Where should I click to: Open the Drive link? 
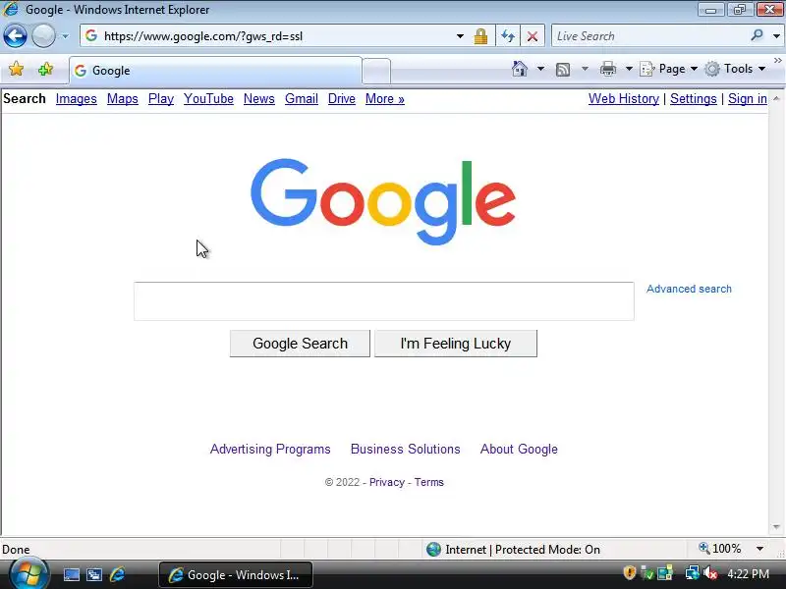[x=341, y=99]
